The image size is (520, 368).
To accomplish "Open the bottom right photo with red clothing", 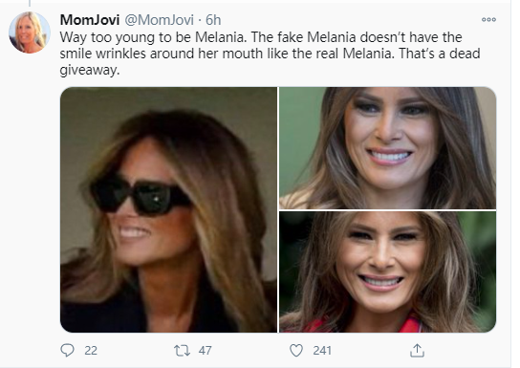I will [x=388, y=271].
